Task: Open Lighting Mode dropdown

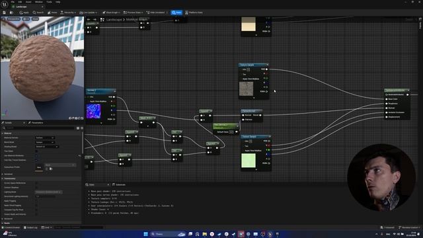Action: pos(48,192)
